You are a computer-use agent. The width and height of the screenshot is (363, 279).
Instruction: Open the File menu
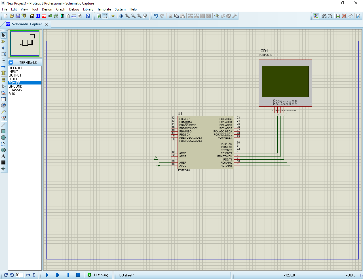coord(5,9)
